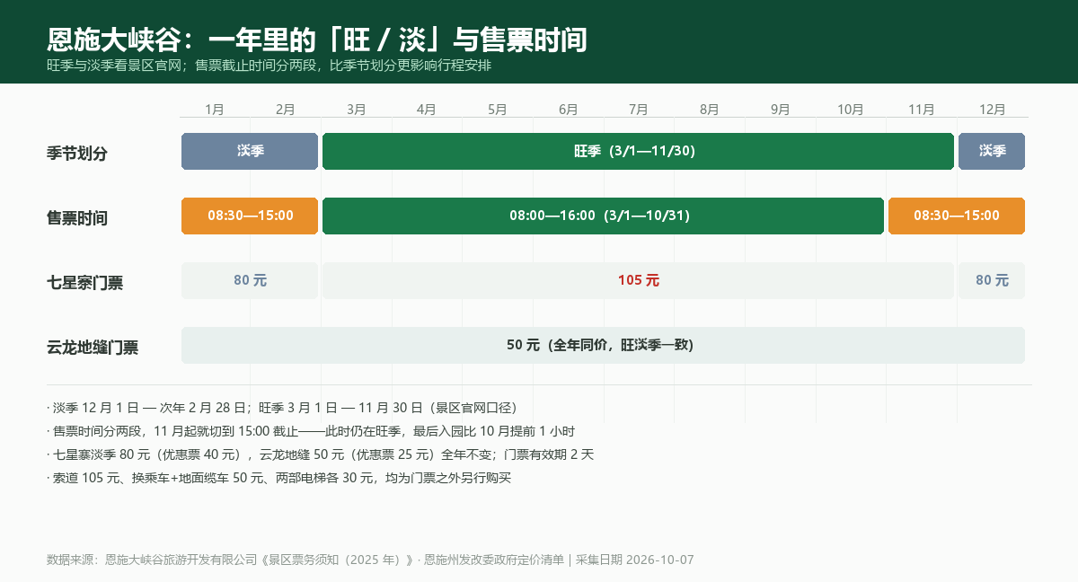
Task: Click the green 旺季（3/1—11/30）bar
Action: point(638,151)
